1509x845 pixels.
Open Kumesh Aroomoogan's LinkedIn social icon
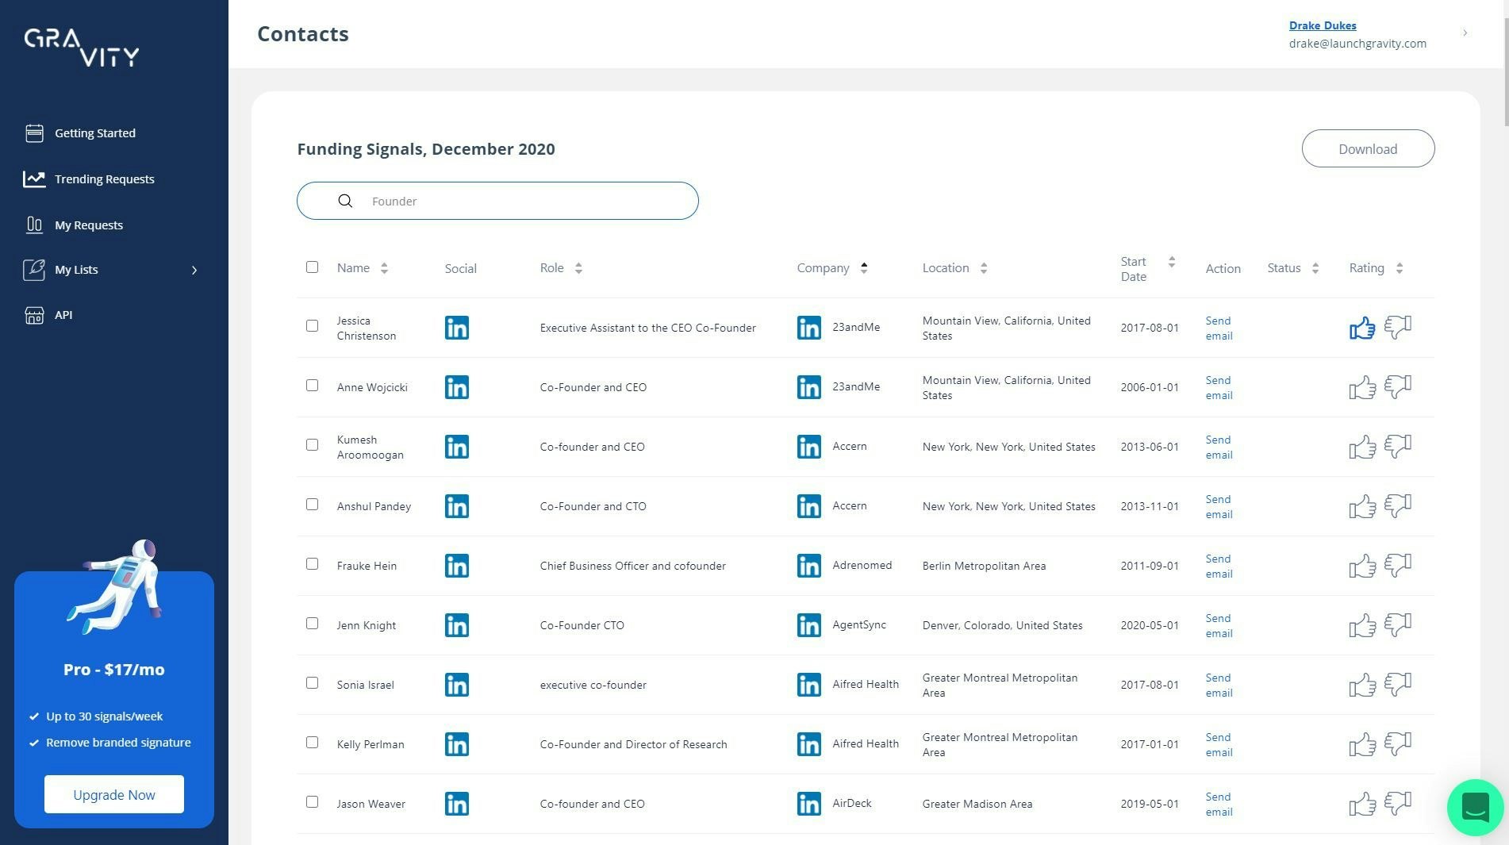pos(456,447)
